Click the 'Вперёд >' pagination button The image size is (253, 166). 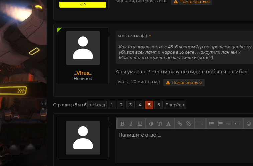[175, 105]
